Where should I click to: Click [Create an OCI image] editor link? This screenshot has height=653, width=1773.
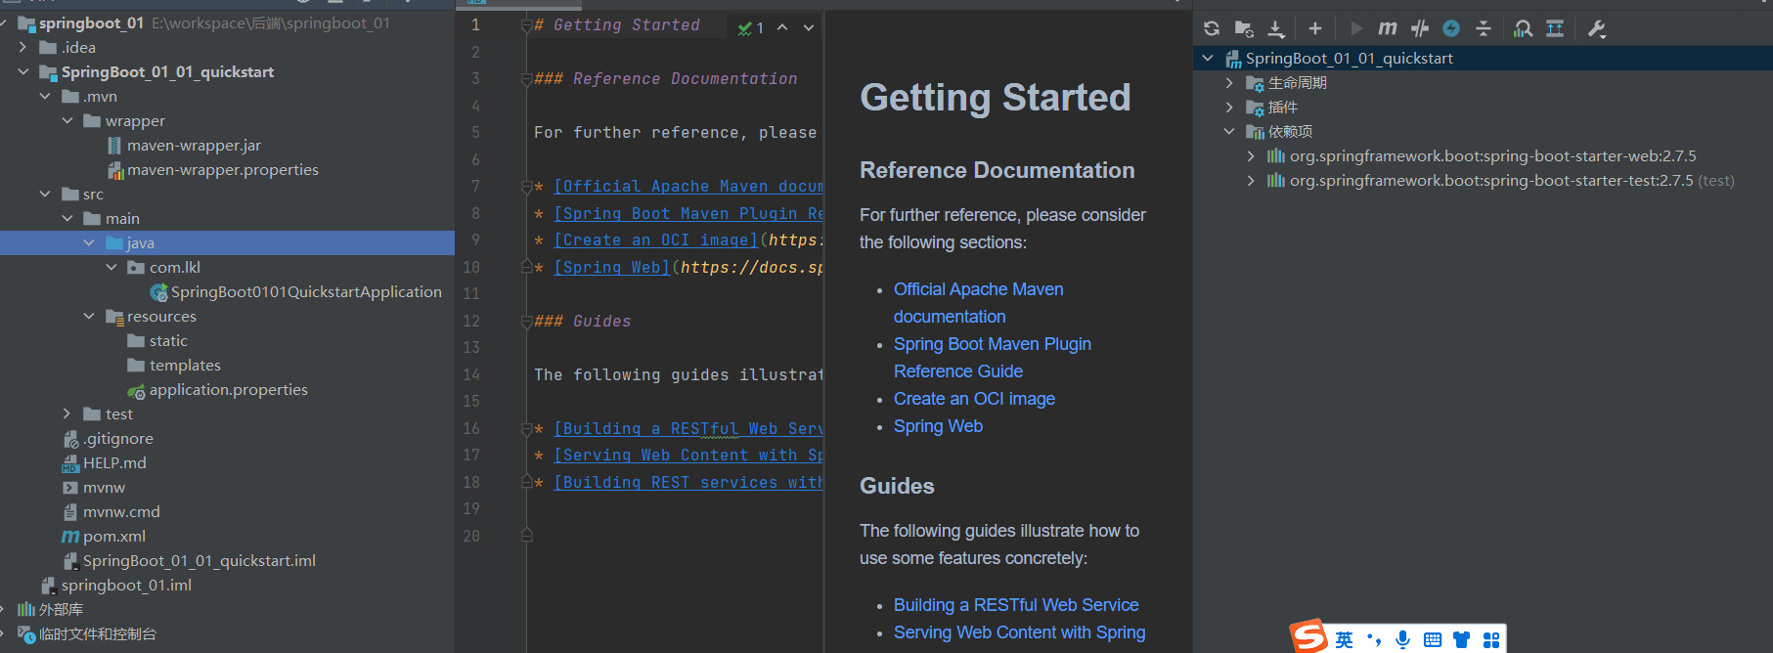pyautogui.click(x=656, y=239)
